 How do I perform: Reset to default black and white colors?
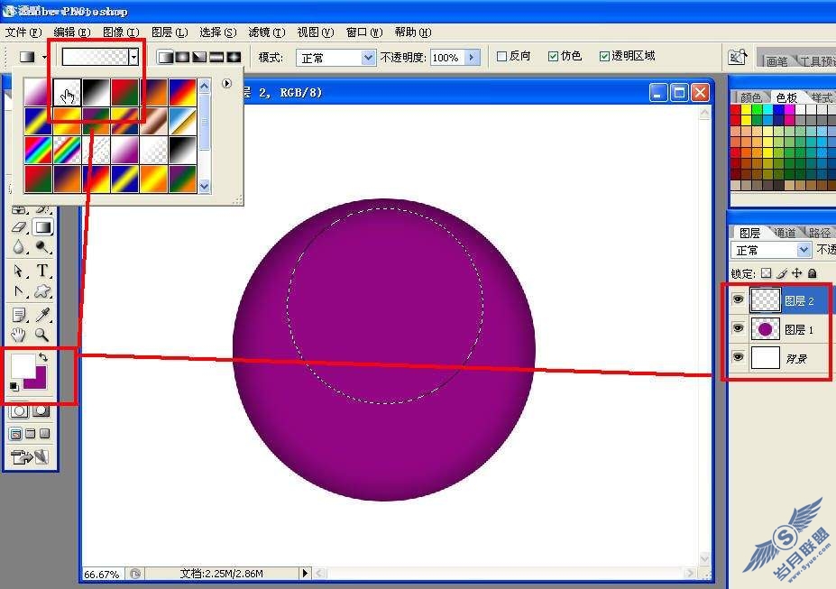14,386
